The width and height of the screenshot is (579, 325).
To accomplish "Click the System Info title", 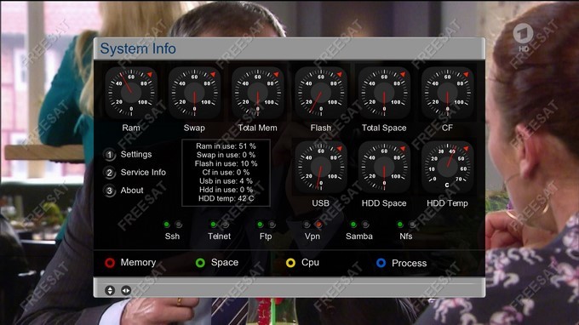I will coord(138,48).
